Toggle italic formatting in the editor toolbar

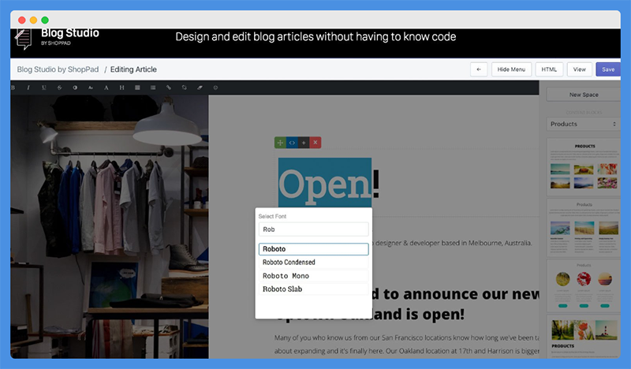[x=28, y=88]
